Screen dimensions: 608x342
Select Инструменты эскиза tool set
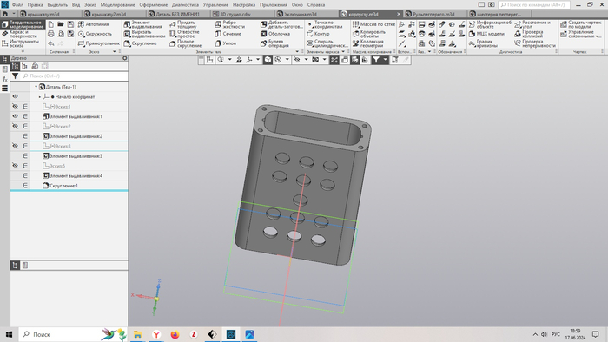pyautogui.click(x=23, y=43)
